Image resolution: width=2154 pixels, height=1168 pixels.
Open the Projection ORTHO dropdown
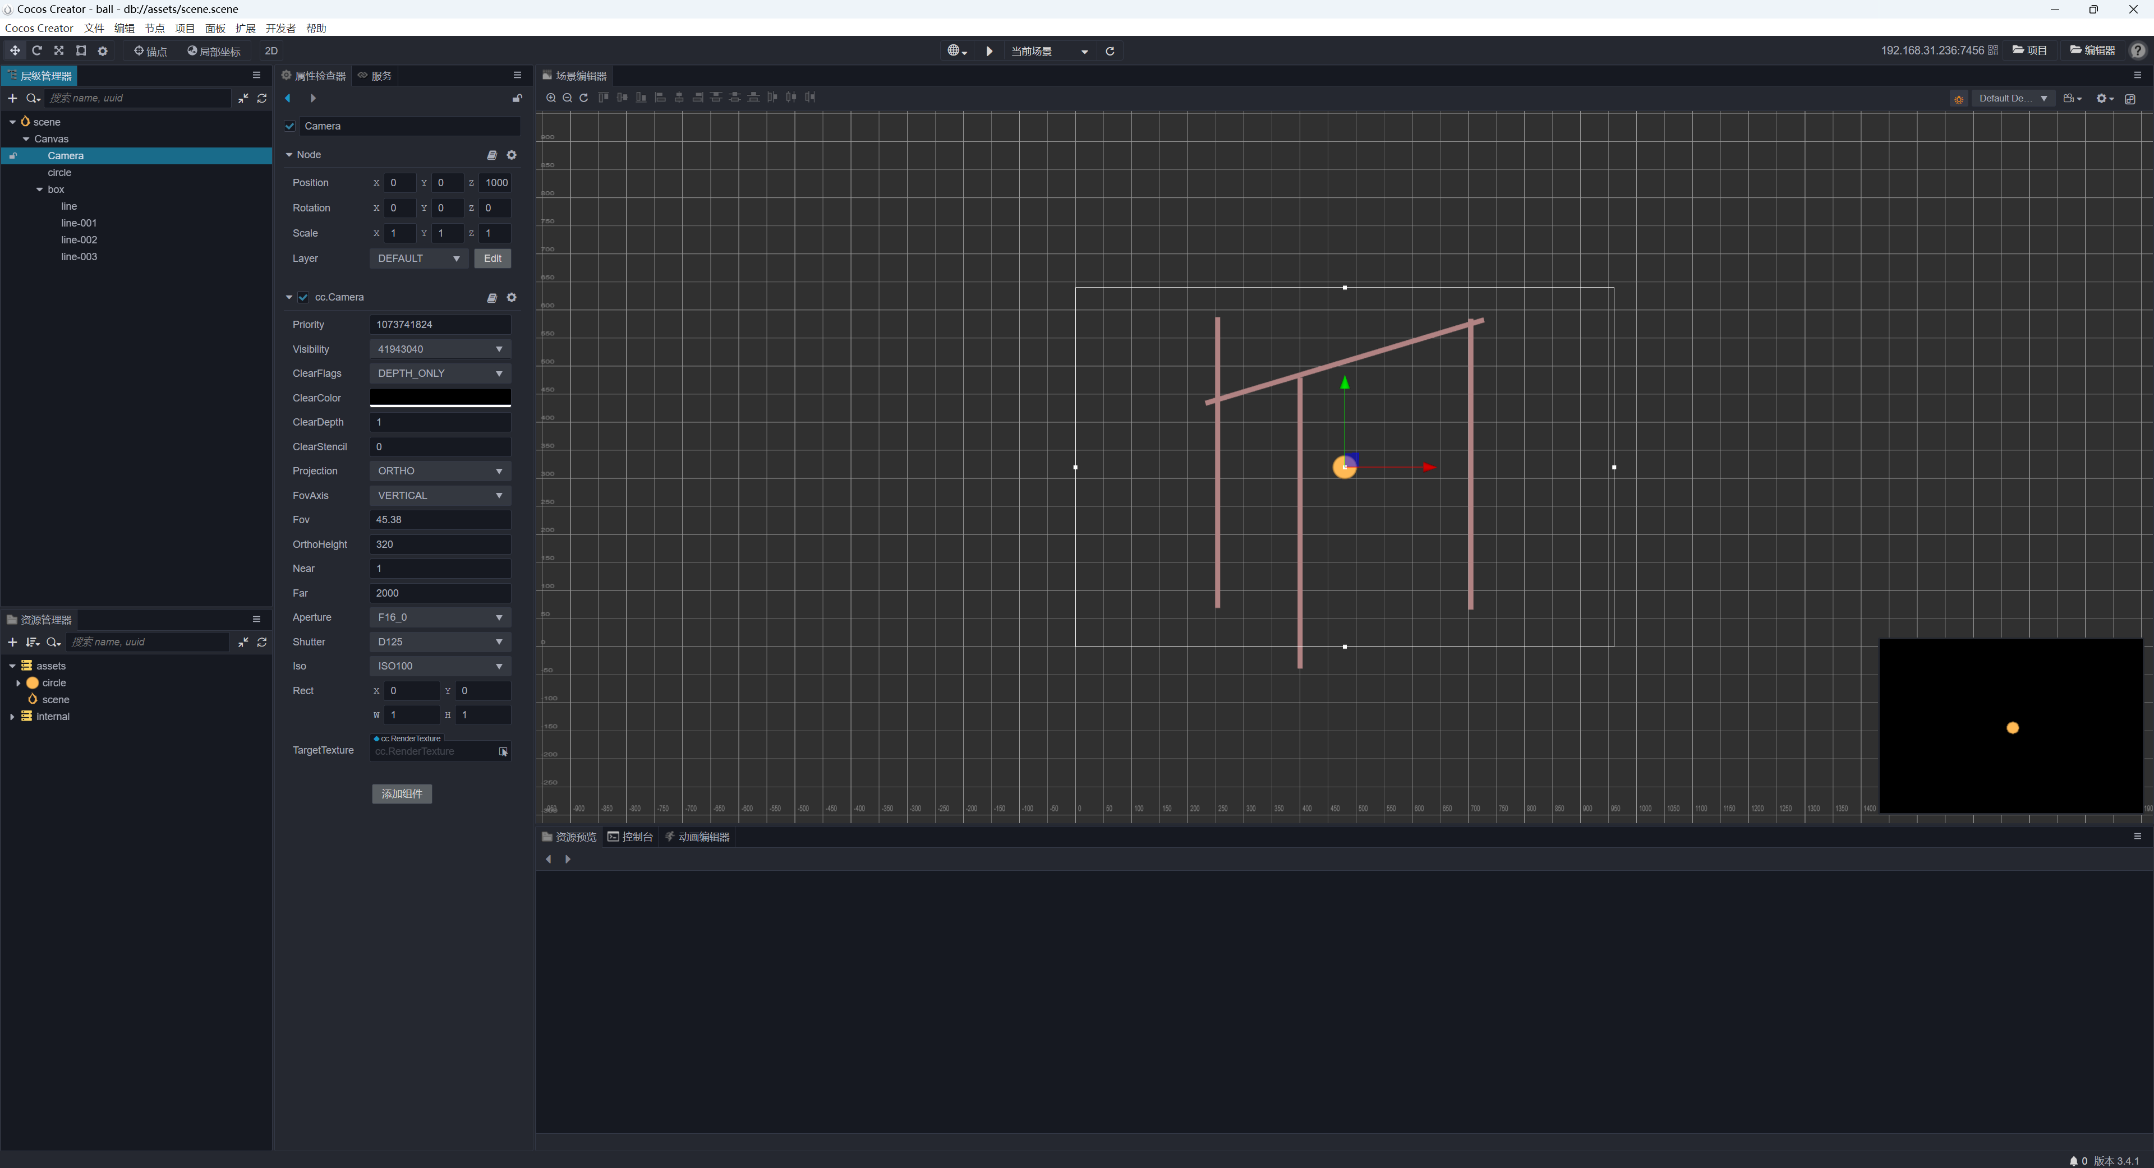440,470
